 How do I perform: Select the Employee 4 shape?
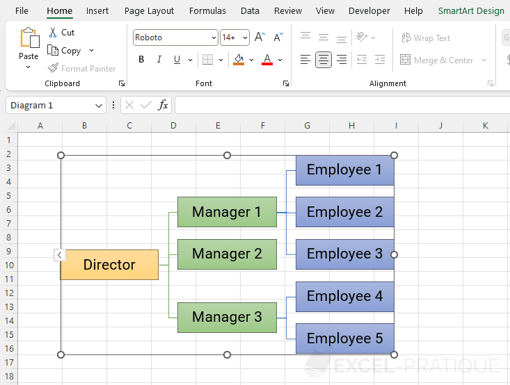[345, 296]
